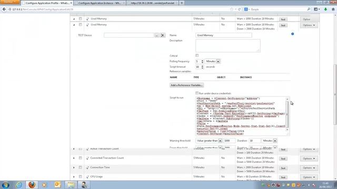Click Add a Reference Variable button
Image resolution: width=337 pixels, height=189 pixels.
[186, 85]
